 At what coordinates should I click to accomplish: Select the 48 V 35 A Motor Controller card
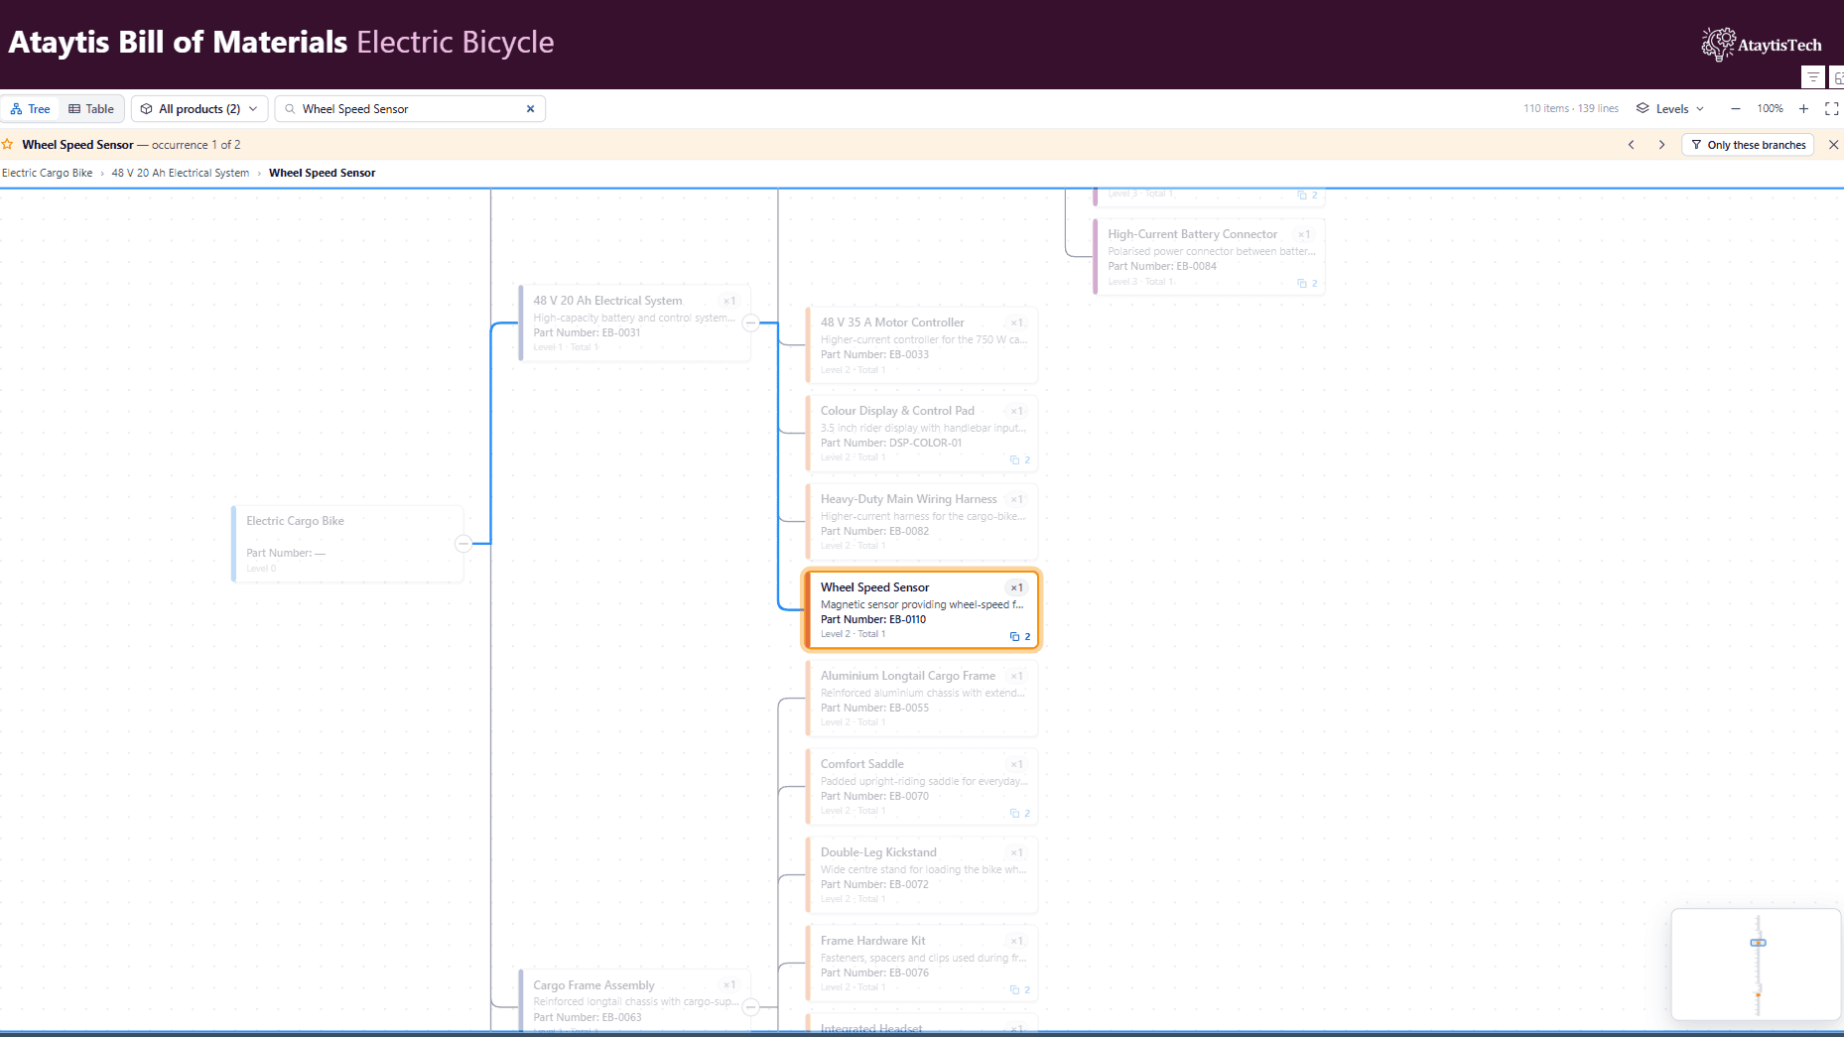922,345
